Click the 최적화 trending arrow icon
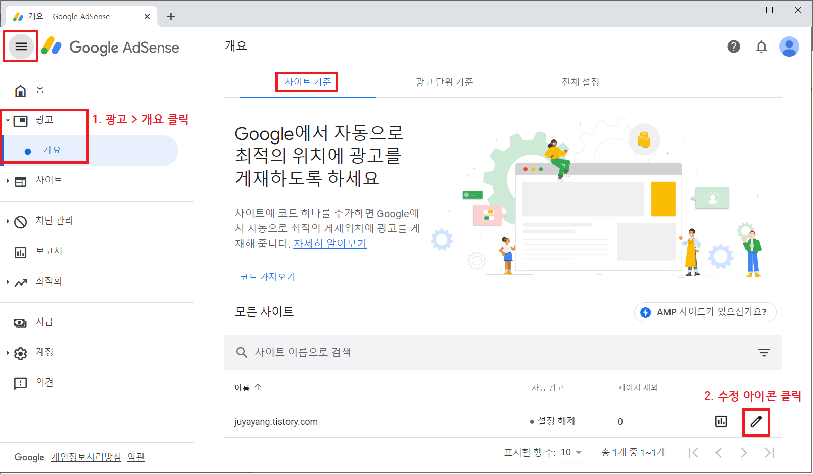813x474 pixels. (21, 282)
